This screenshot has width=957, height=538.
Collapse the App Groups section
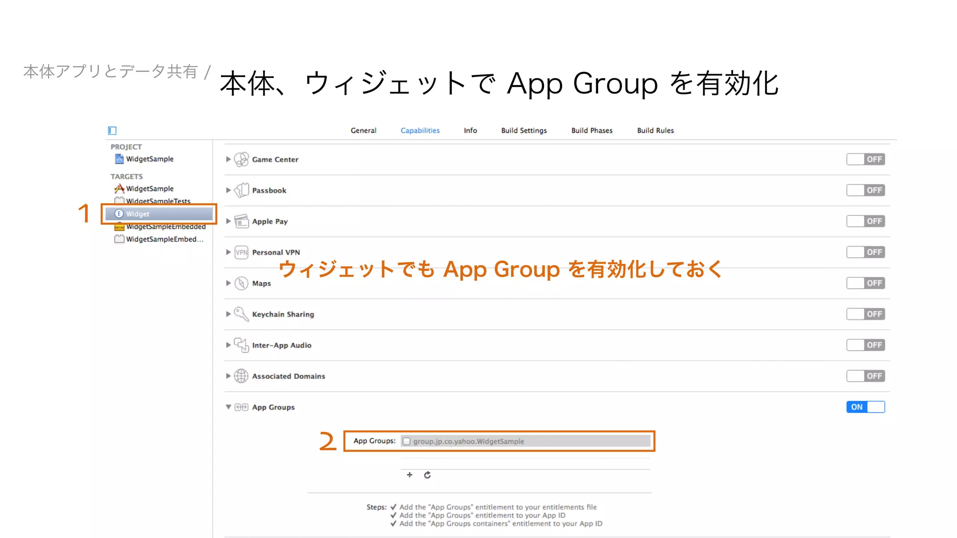click(x=228, y=407)
